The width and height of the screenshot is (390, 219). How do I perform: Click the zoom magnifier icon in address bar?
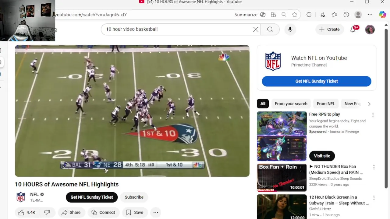[x=284, y=15]
